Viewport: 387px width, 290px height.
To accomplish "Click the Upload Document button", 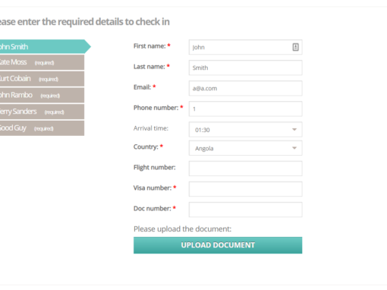I will (218, 245).
